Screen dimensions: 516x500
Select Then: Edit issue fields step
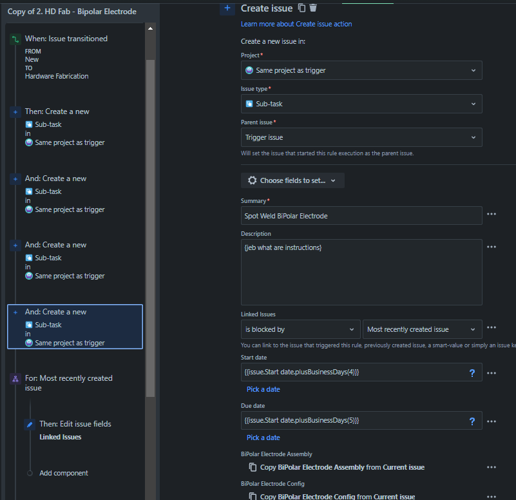tap(75, 425)
